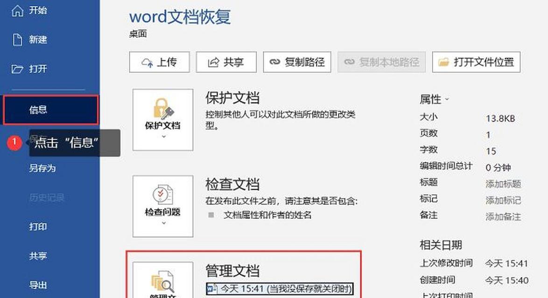Image resolution: width=548 pixels, height=298 pixels.
Task: Click the new document icon beside 新建
Action: click(17, 40)
